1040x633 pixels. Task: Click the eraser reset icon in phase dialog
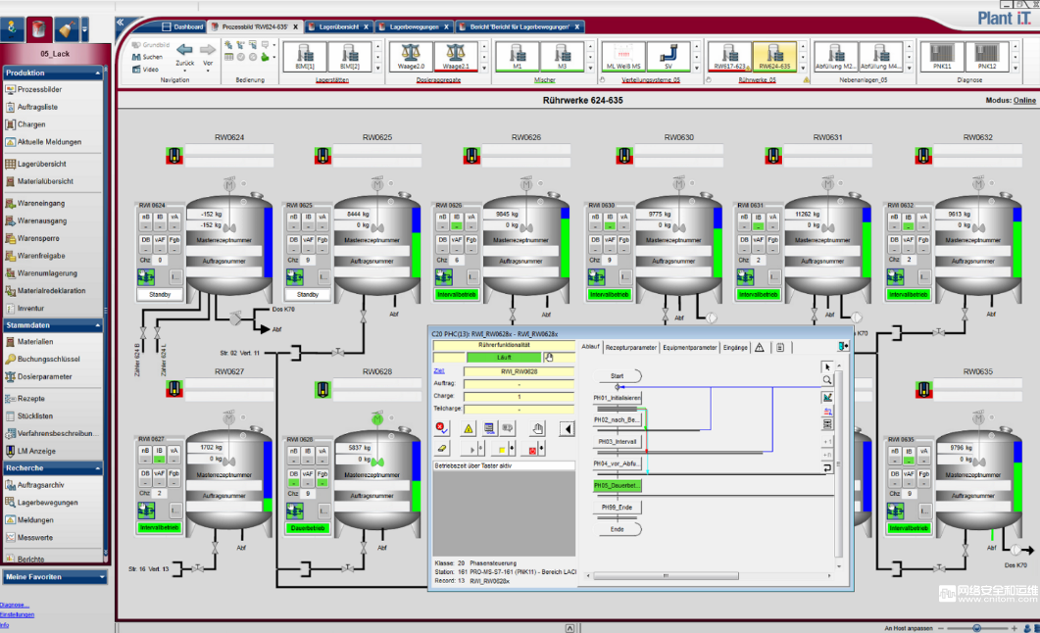click(442, 448)
